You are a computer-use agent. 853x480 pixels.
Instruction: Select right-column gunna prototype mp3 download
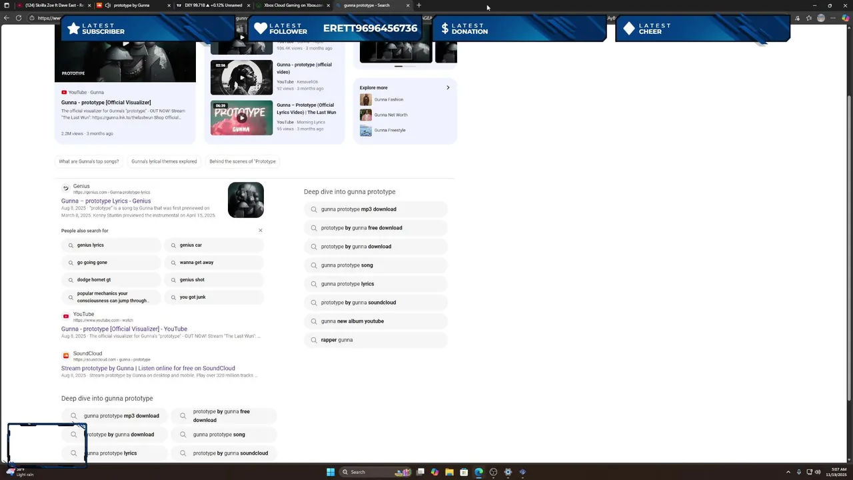pos(376,209)
